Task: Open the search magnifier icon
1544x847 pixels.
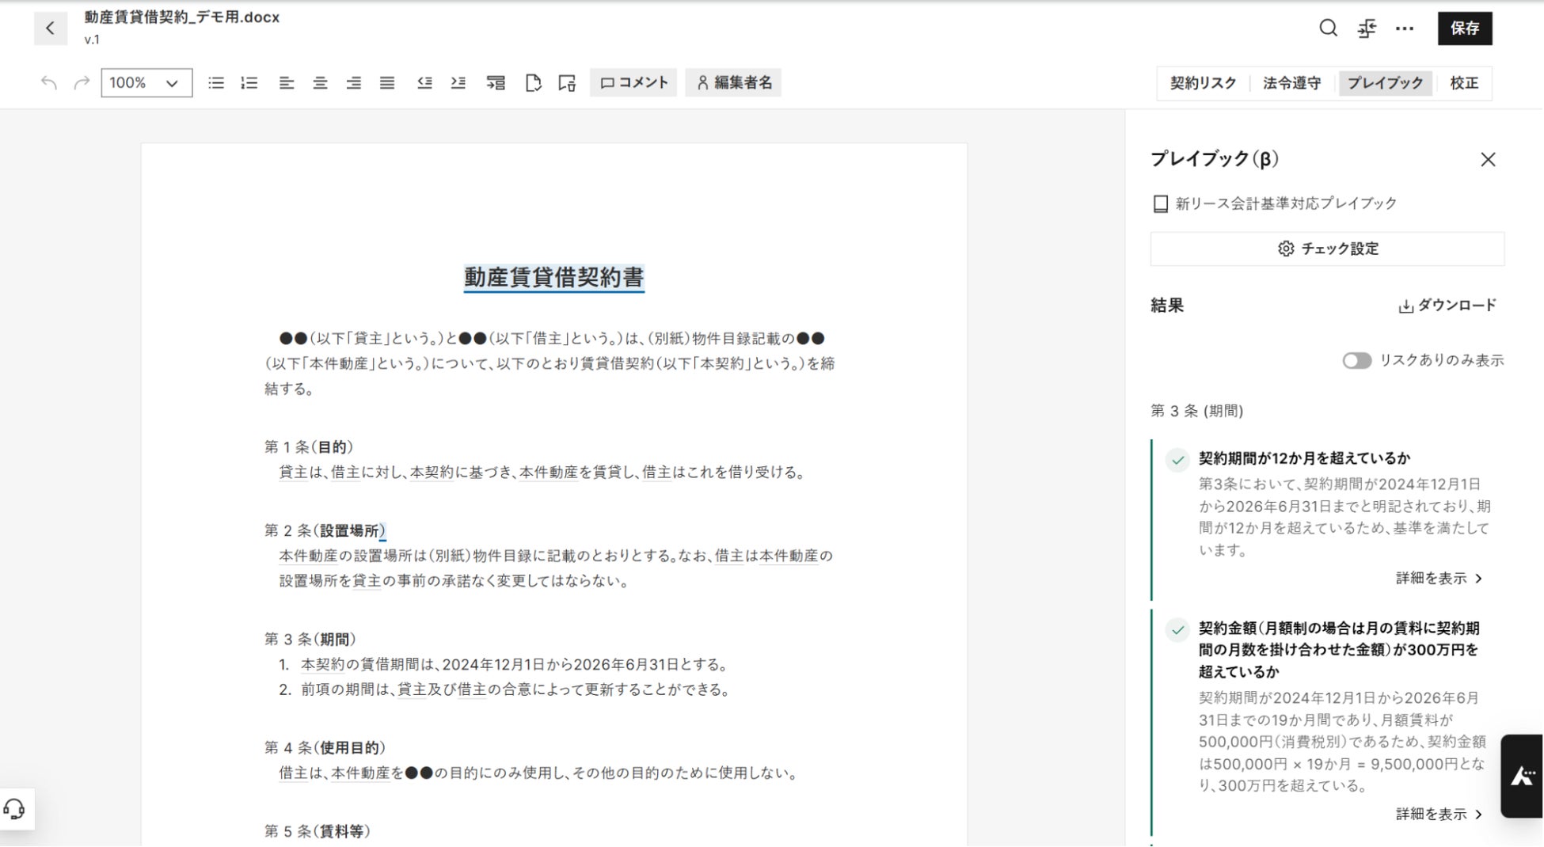Action: point(1328,28)
